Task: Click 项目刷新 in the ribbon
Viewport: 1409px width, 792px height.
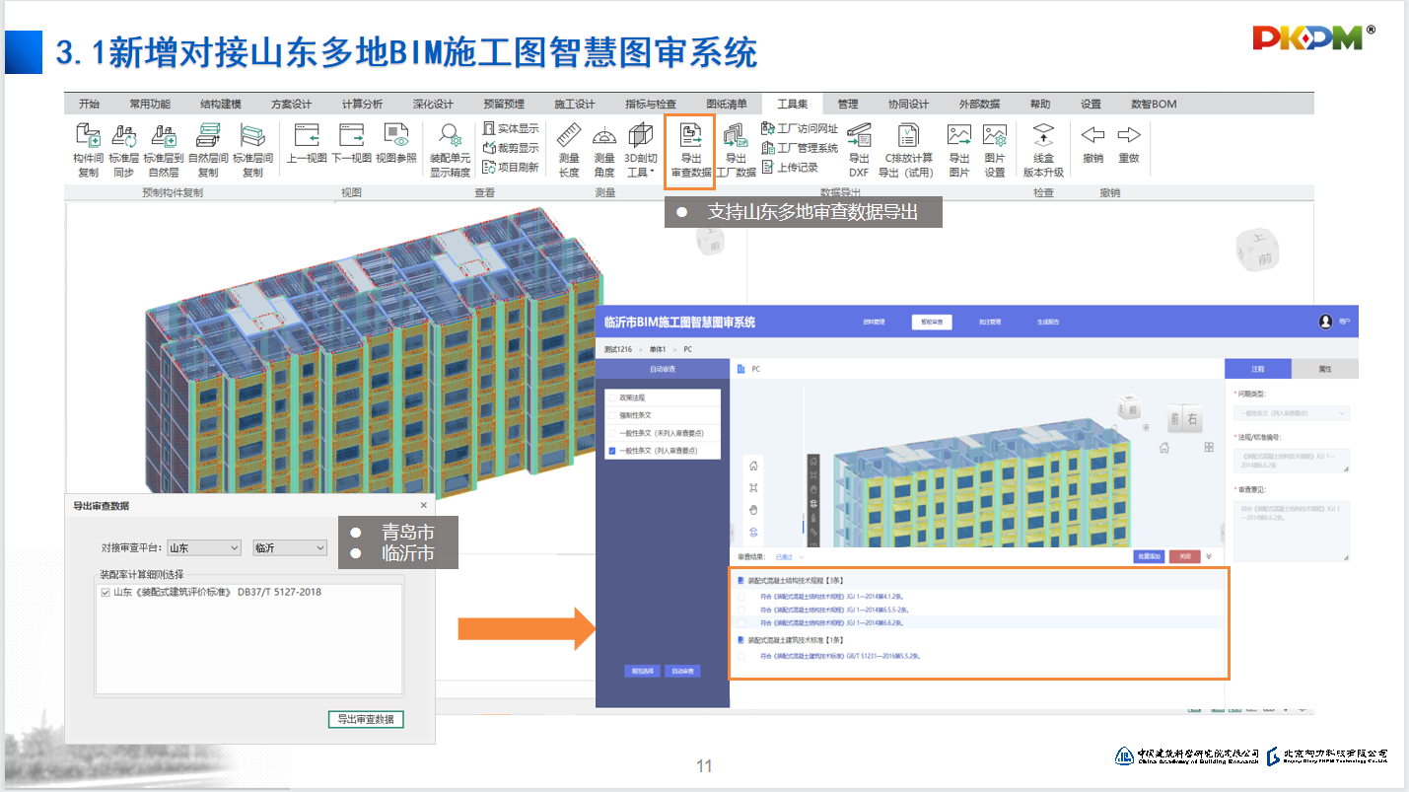Action: pos(511,168)
